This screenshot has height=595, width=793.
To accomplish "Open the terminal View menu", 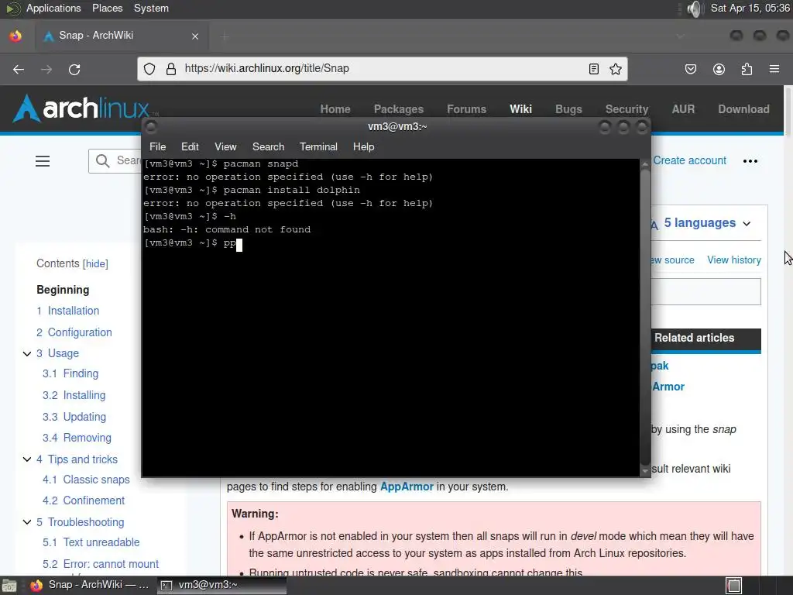I will [x=225, y=146].
